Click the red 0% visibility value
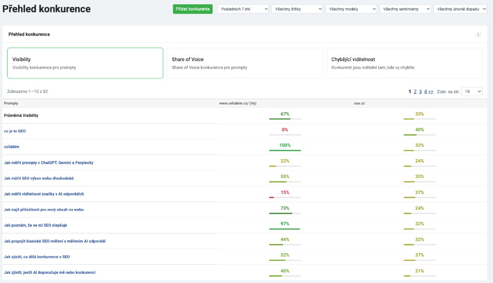493x283 pixels. 285,129
